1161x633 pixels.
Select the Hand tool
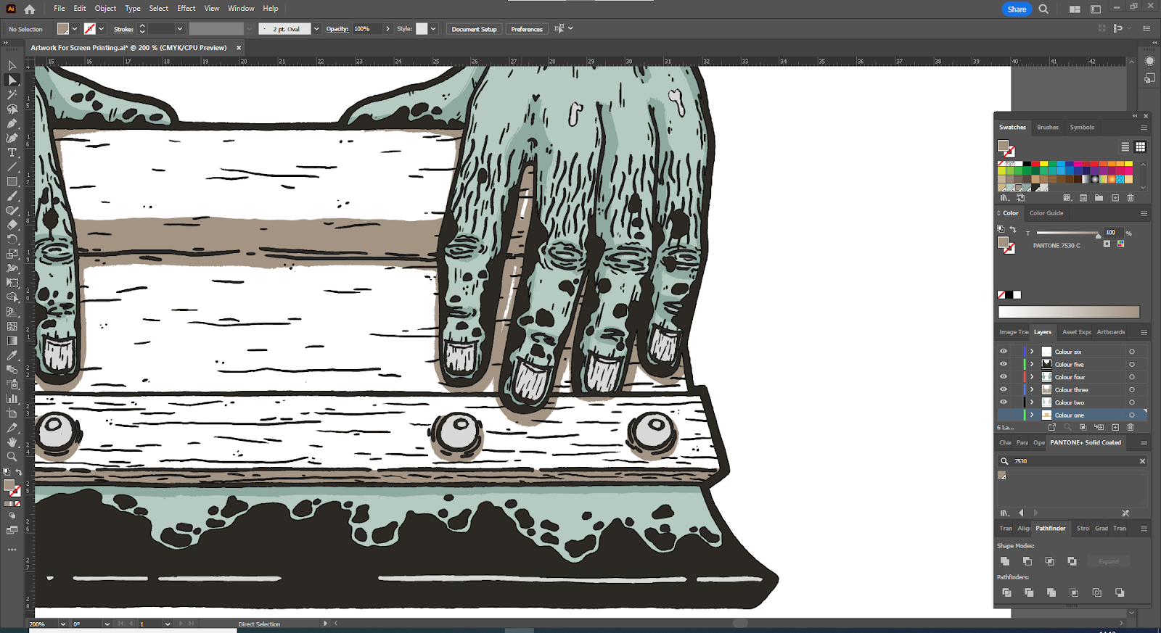tap(12, 442)
